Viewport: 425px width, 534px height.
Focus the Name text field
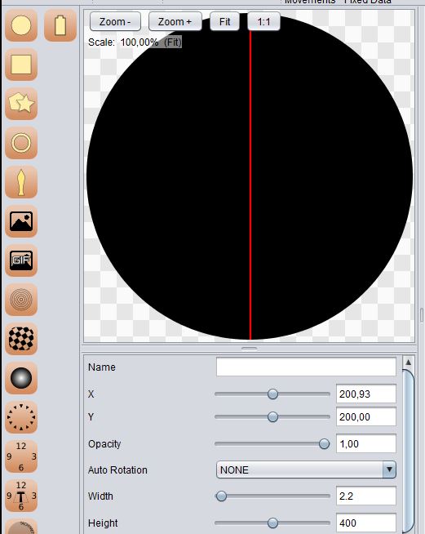click(x=306, y=367)
